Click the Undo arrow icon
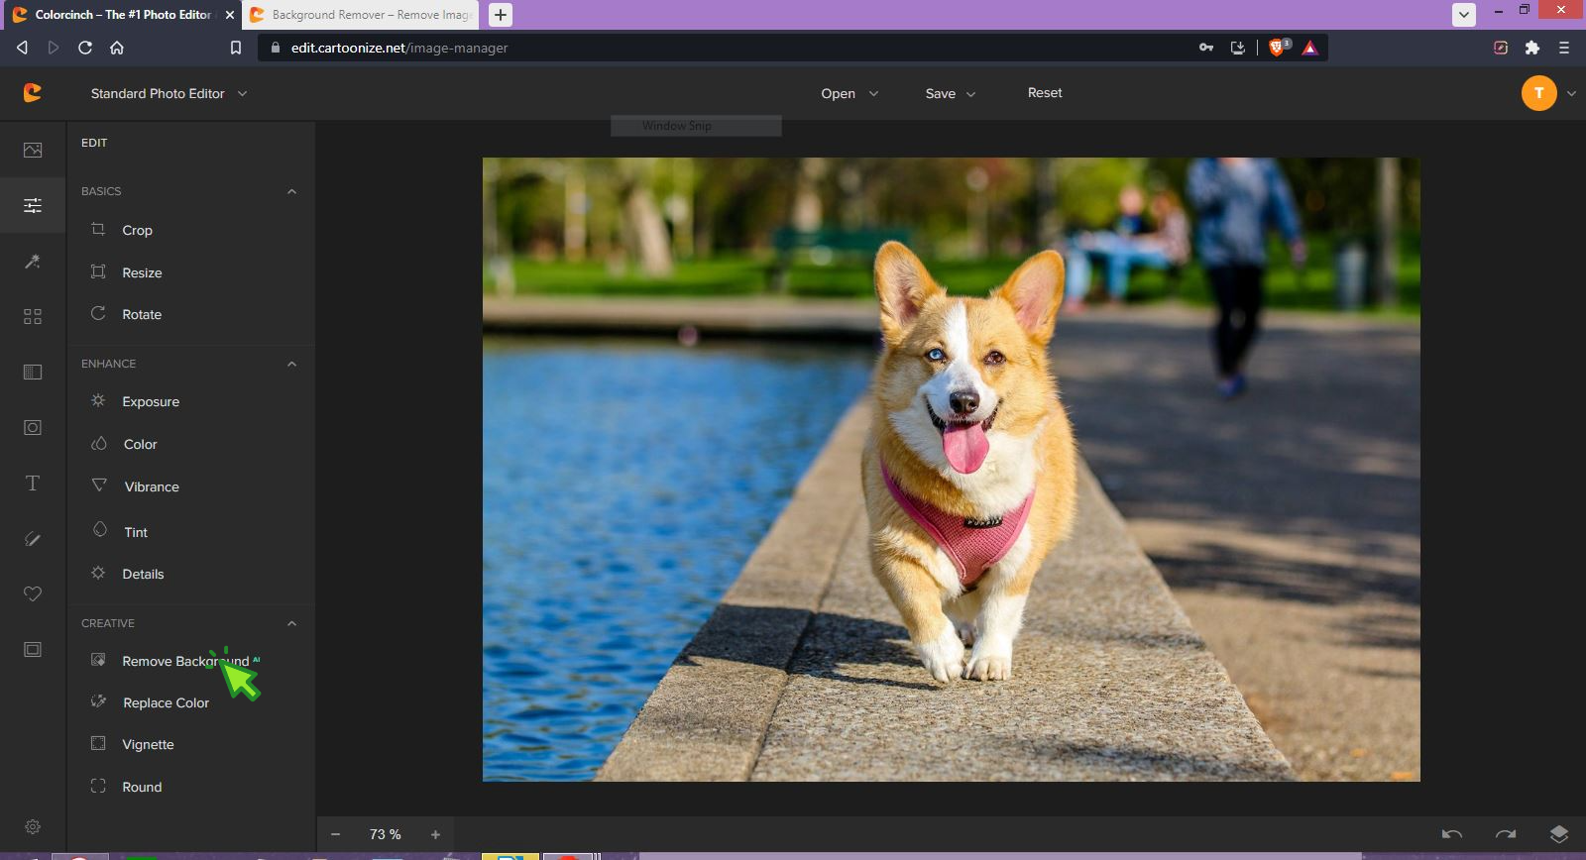 1451,834
